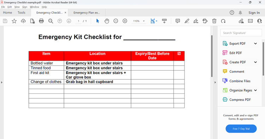
Task: Open the Sign menu
Action: tap(25, 7)
